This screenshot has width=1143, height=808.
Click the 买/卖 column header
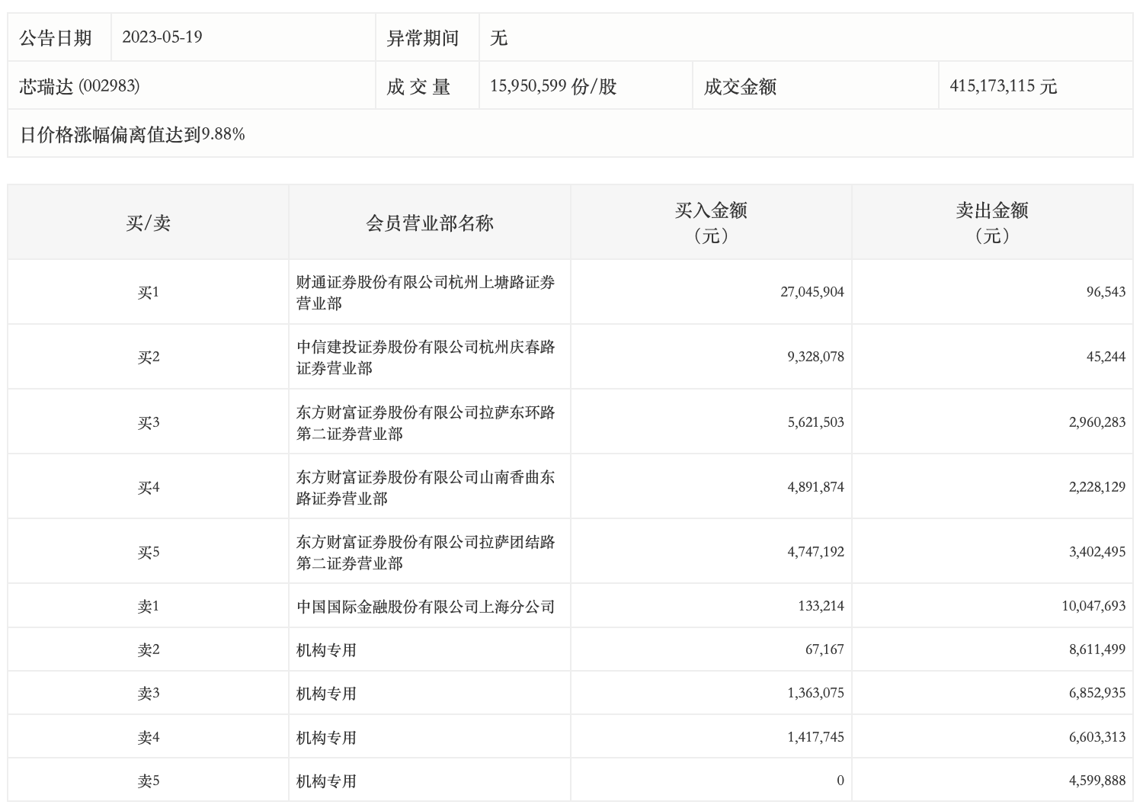point(148,223)
